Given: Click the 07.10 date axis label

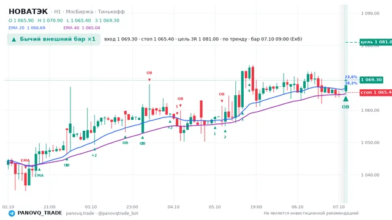Looking at the screenshot, I should (339, 207).
